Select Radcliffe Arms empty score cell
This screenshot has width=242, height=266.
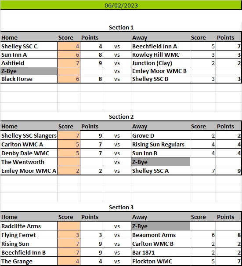coord(69,226)
